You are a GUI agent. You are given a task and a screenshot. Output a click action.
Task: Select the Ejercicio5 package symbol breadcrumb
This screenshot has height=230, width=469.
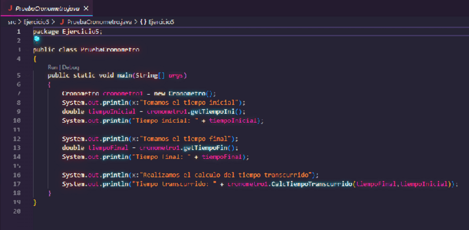tap(161, 22)
